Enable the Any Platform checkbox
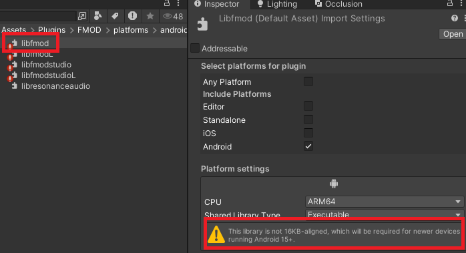The image size is (466, 253). click(308, 81)
